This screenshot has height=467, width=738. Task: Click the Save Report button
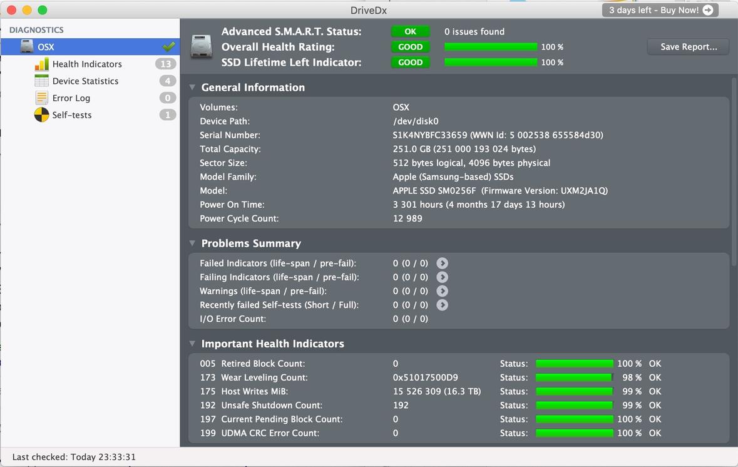click(688, 46)
